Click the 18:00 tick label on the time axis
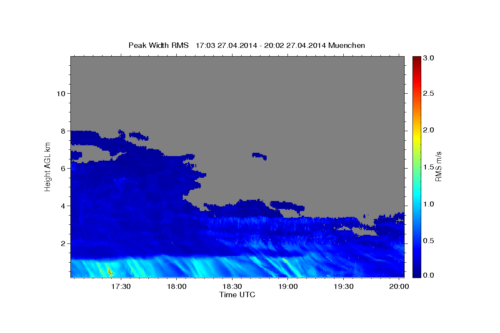Image resolution: width=500 pixels, height=333 pixels. click(x=176, y=287)
